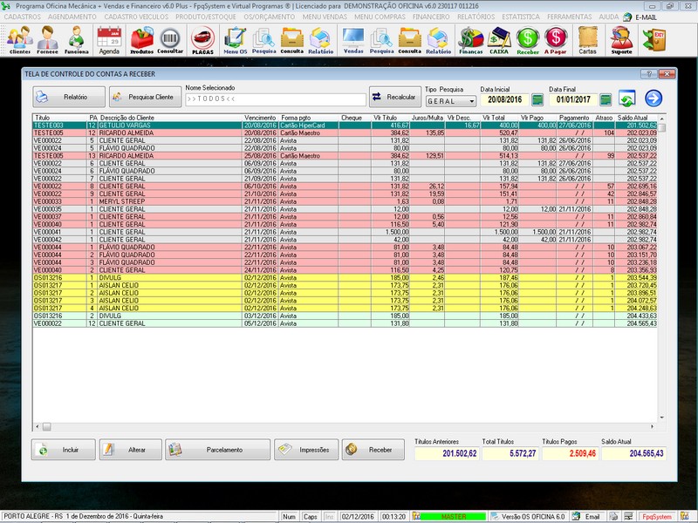698x523 pixels.
Task: Open the Produtos toolbox icon
Action: coord(141,40)
